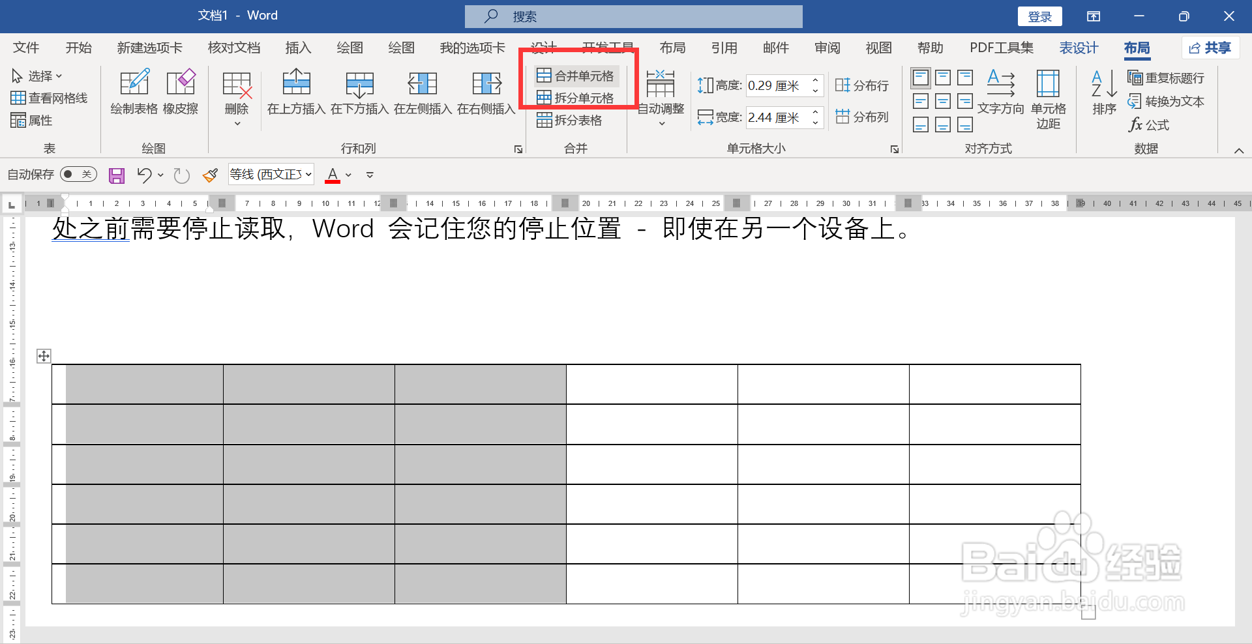Toggle 查看网格线 (View Gridlines)
This screenshot has height=644, width=1252.
coord(50,98)
